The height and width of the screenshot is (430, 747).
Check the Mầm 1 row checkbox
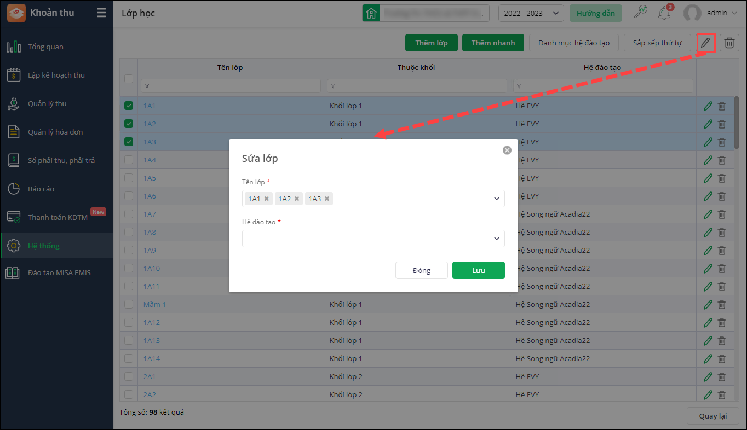[129, 305]
